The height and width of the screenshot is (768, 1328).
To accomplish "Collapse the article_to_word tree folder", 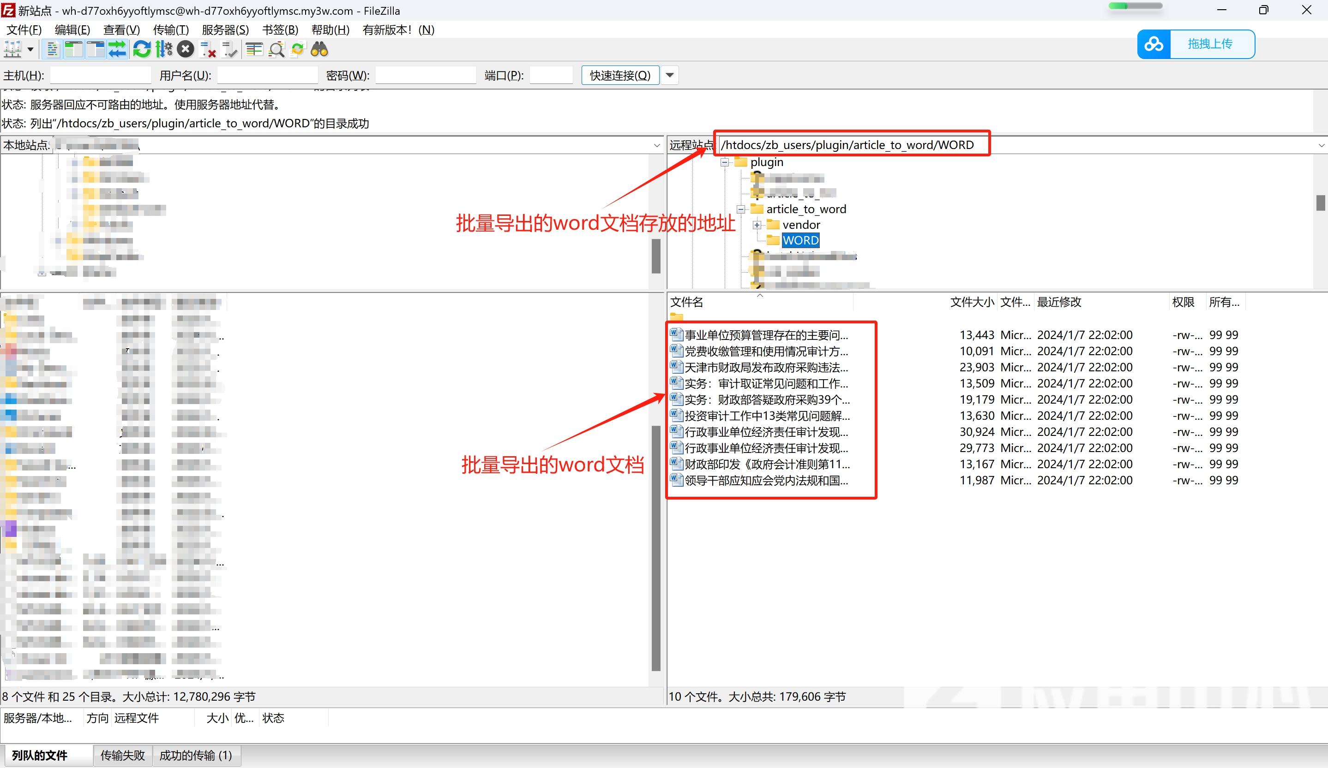I will tap(740, 209).
